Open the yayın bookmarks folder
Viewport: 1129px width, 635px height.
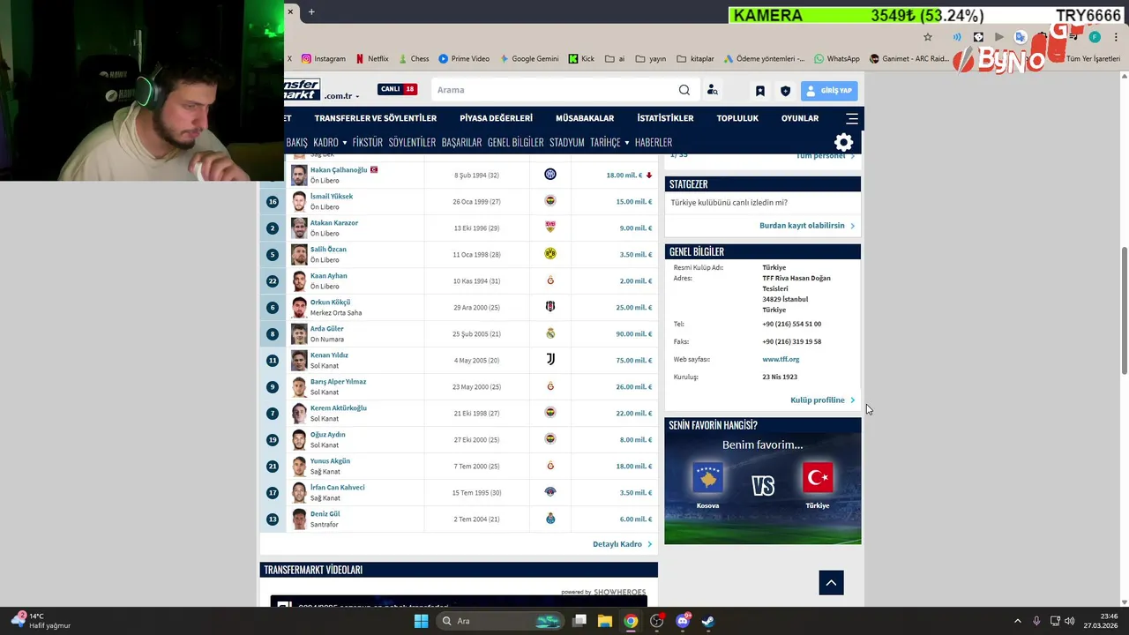(650, 59)
